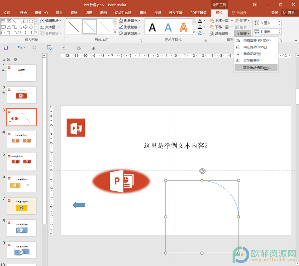Pick the curve shape
This screenshot has height=266, width=299.
click(20, 33)
